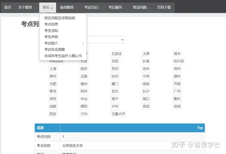Select 报名流程及详细说明 from dropdown
Screen dimensions: 226x154
[60, 18]
